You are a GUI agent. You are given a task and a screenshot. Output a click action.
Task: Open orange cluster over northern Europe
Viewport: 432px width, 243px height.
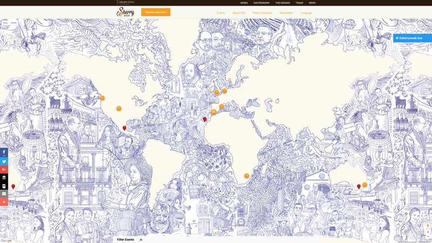point(225,91)
